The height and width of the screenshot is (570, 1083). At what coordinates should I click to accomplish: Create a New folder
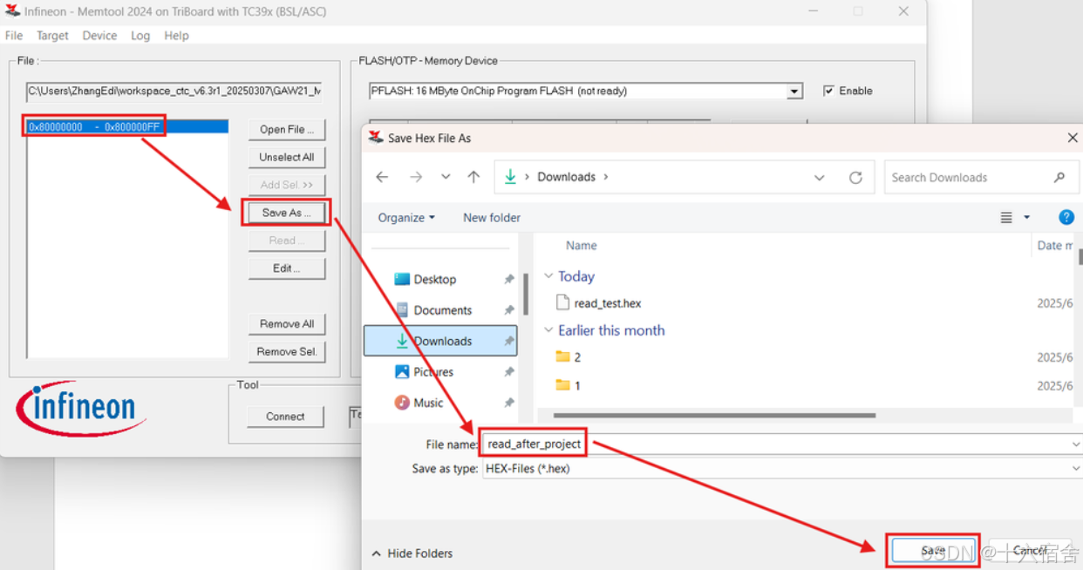pos(492,218)
